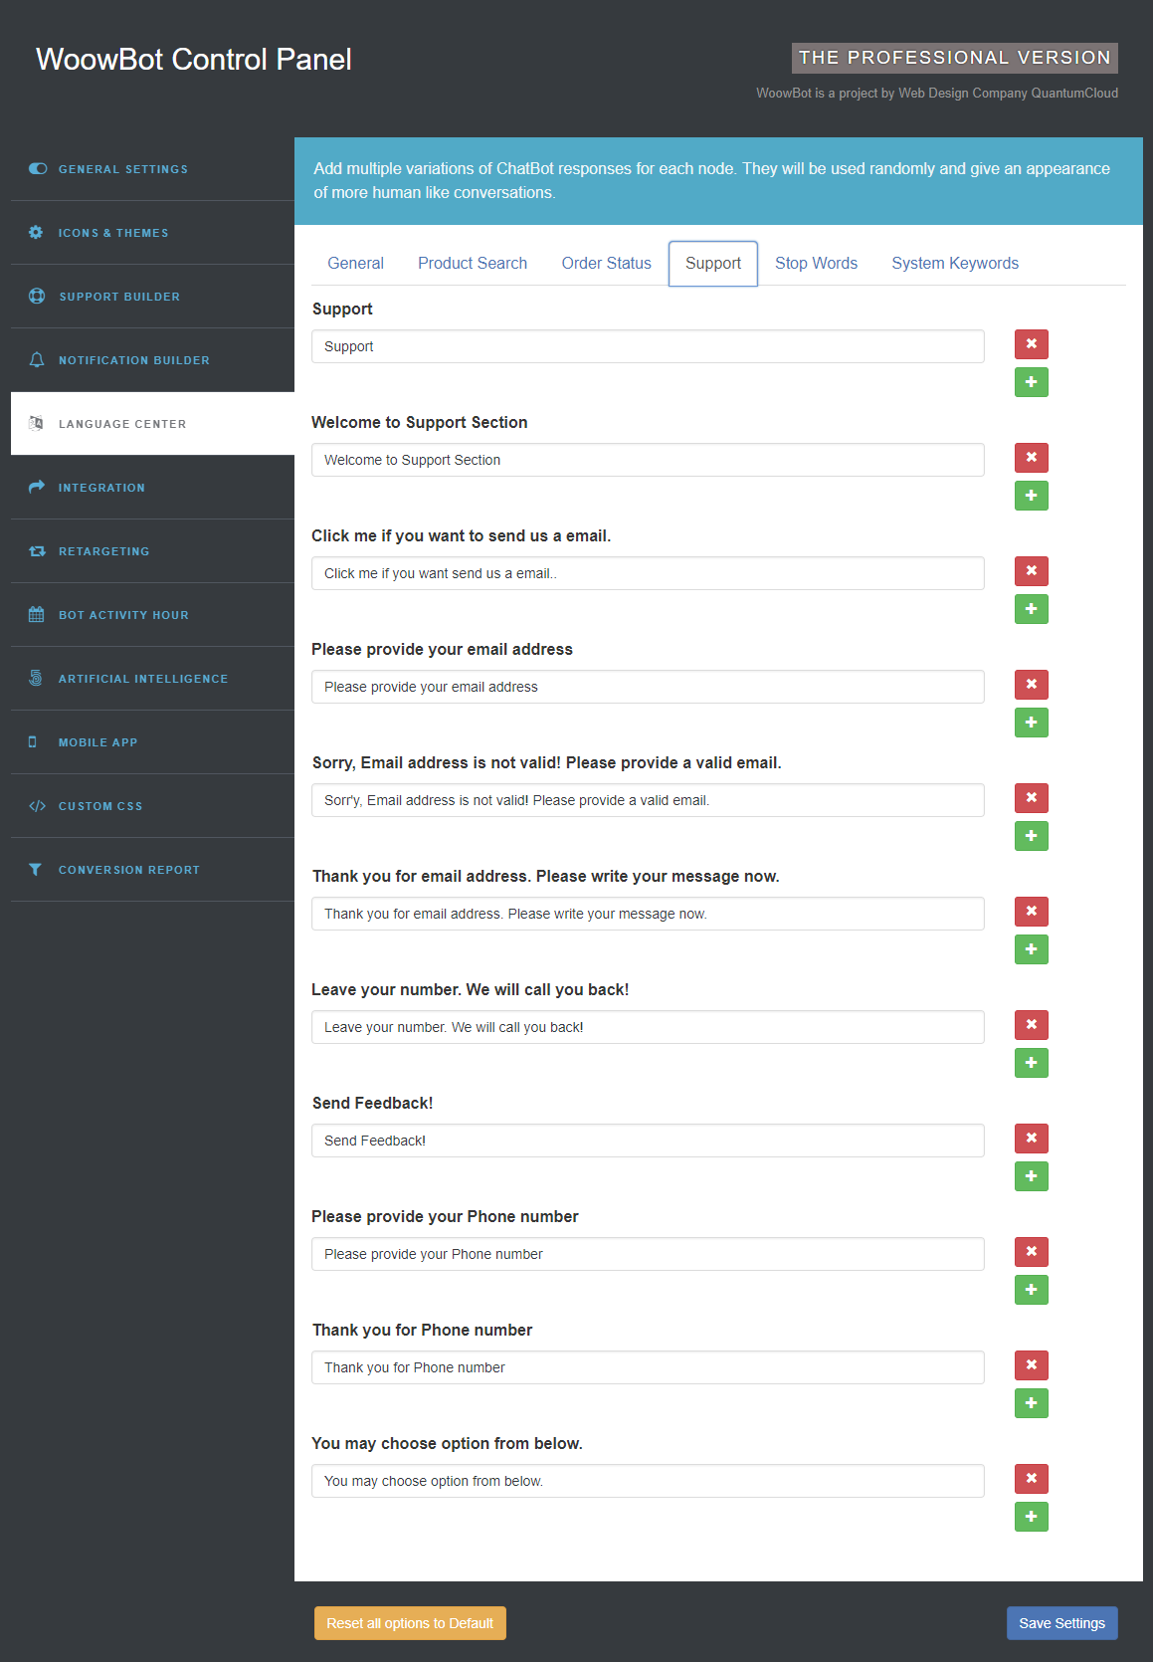
Task: Focus 'Leave your number' input field
Action: pos(648,1027)
